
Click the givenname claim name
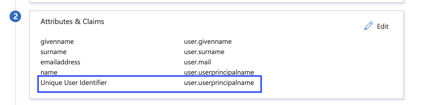pyautogui.click(x=57, y=42)
